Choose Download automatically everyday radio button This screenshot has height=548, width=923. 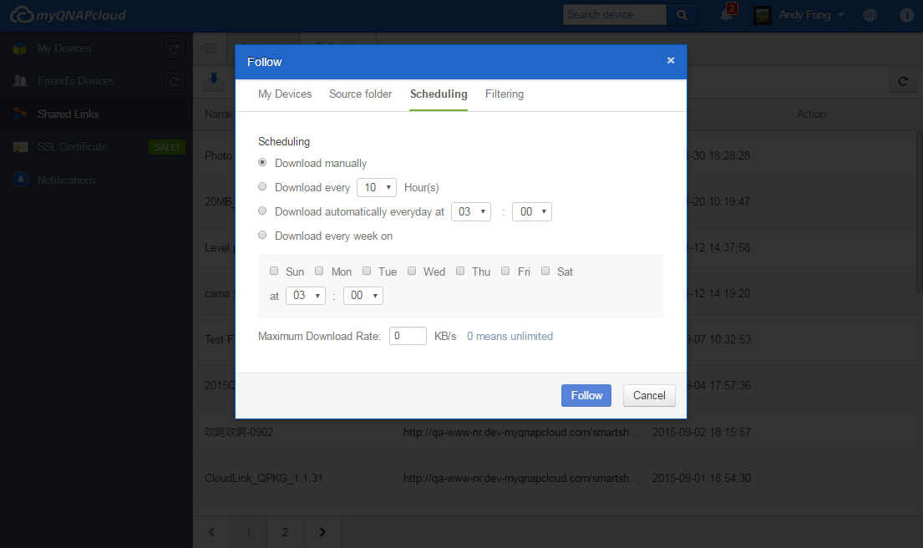tap(263, 211)
